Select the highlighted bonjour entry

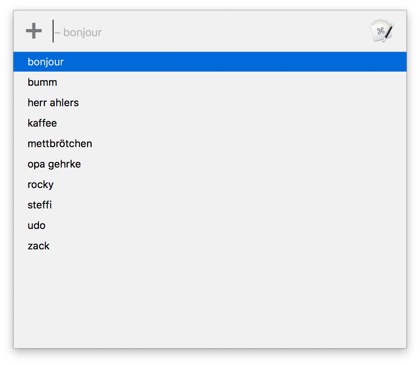210,62
